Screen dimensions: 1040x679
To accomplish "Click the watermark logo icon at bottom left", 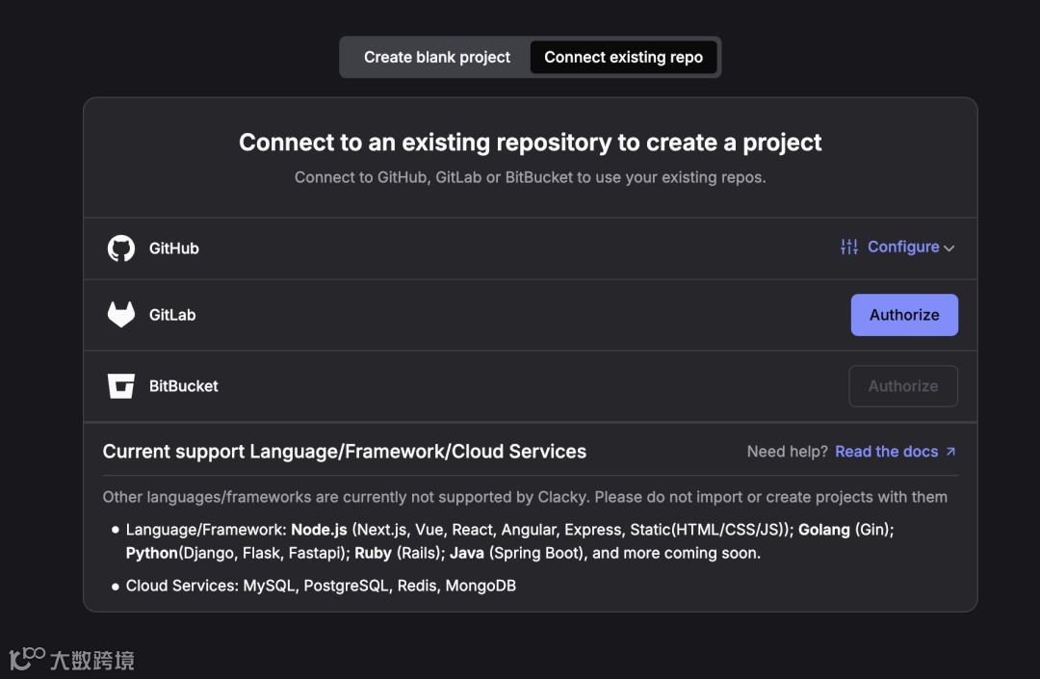I will (27, 659).
